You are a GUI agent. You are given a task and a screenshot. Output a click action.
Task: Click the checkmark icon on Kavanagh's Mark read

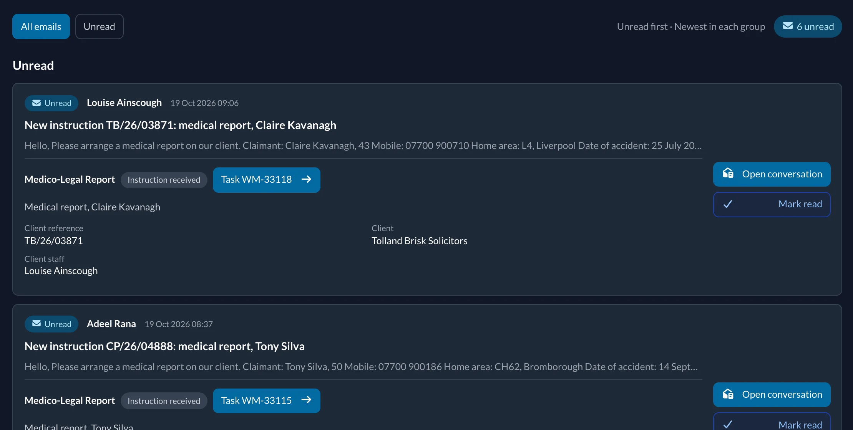[727, 204]
